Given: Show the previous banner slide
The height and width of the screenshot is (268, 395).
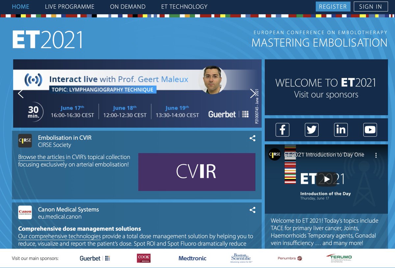Looking at the screenshot, I should click(21, 93).
